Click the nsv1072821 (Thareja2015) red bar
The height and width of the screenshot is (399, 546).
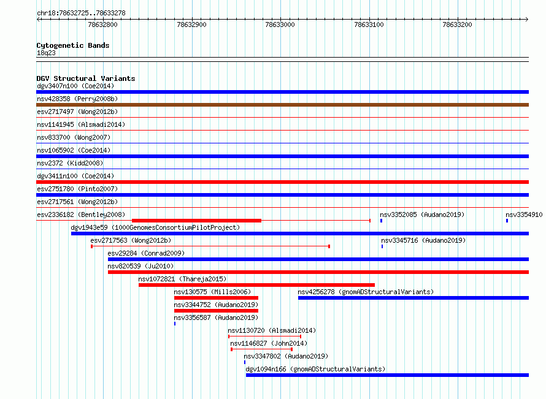click(256, 285)
